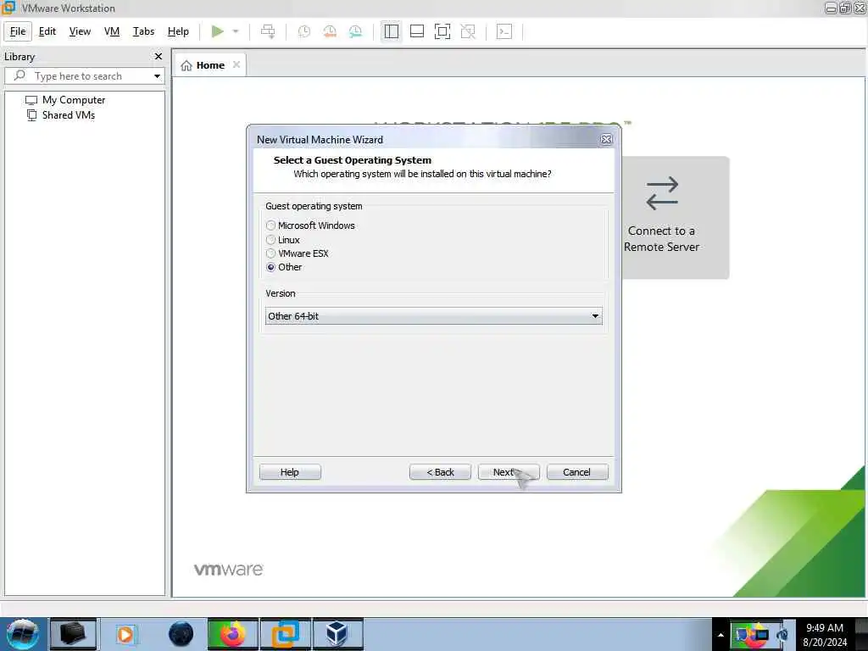
Task: Click the console view toolbar icon
Action: pyautogui.click(x=504, y=31)
